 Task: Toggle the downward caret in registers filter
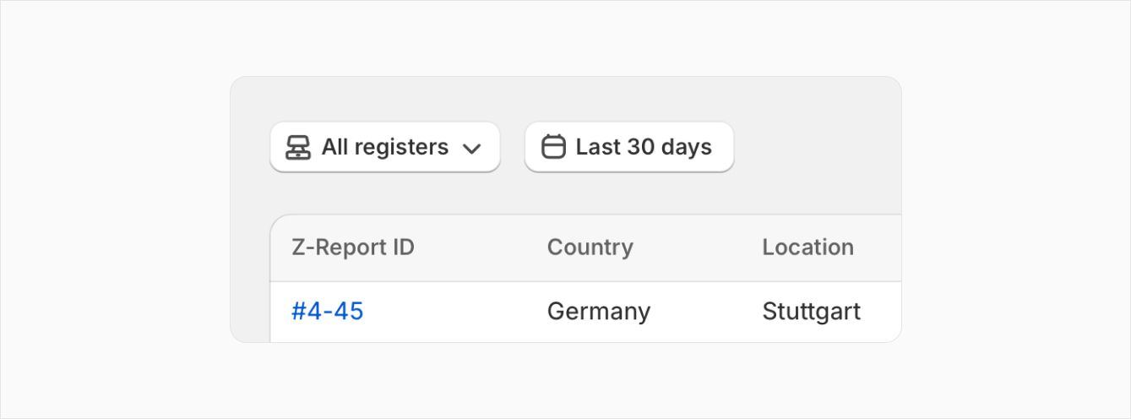tap(471, 149)
